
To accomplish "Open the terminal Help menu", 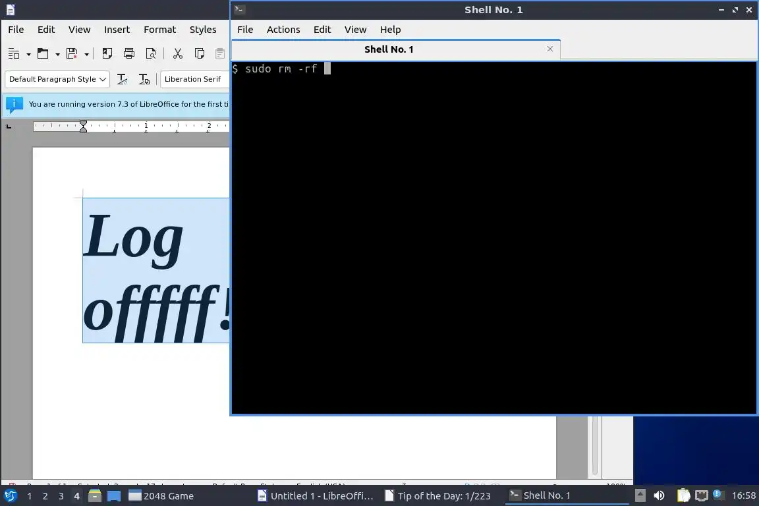I will click(390, 30).
